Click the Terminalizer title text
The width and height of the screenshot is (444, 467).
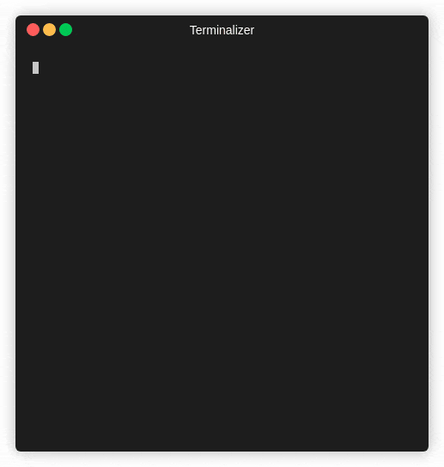pos(222,30)
